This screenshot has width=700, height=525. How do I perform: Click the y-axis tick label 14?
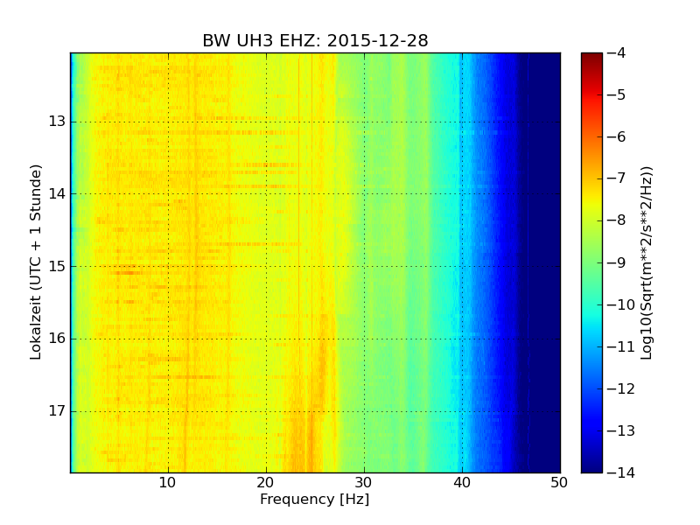click(57, 193)
